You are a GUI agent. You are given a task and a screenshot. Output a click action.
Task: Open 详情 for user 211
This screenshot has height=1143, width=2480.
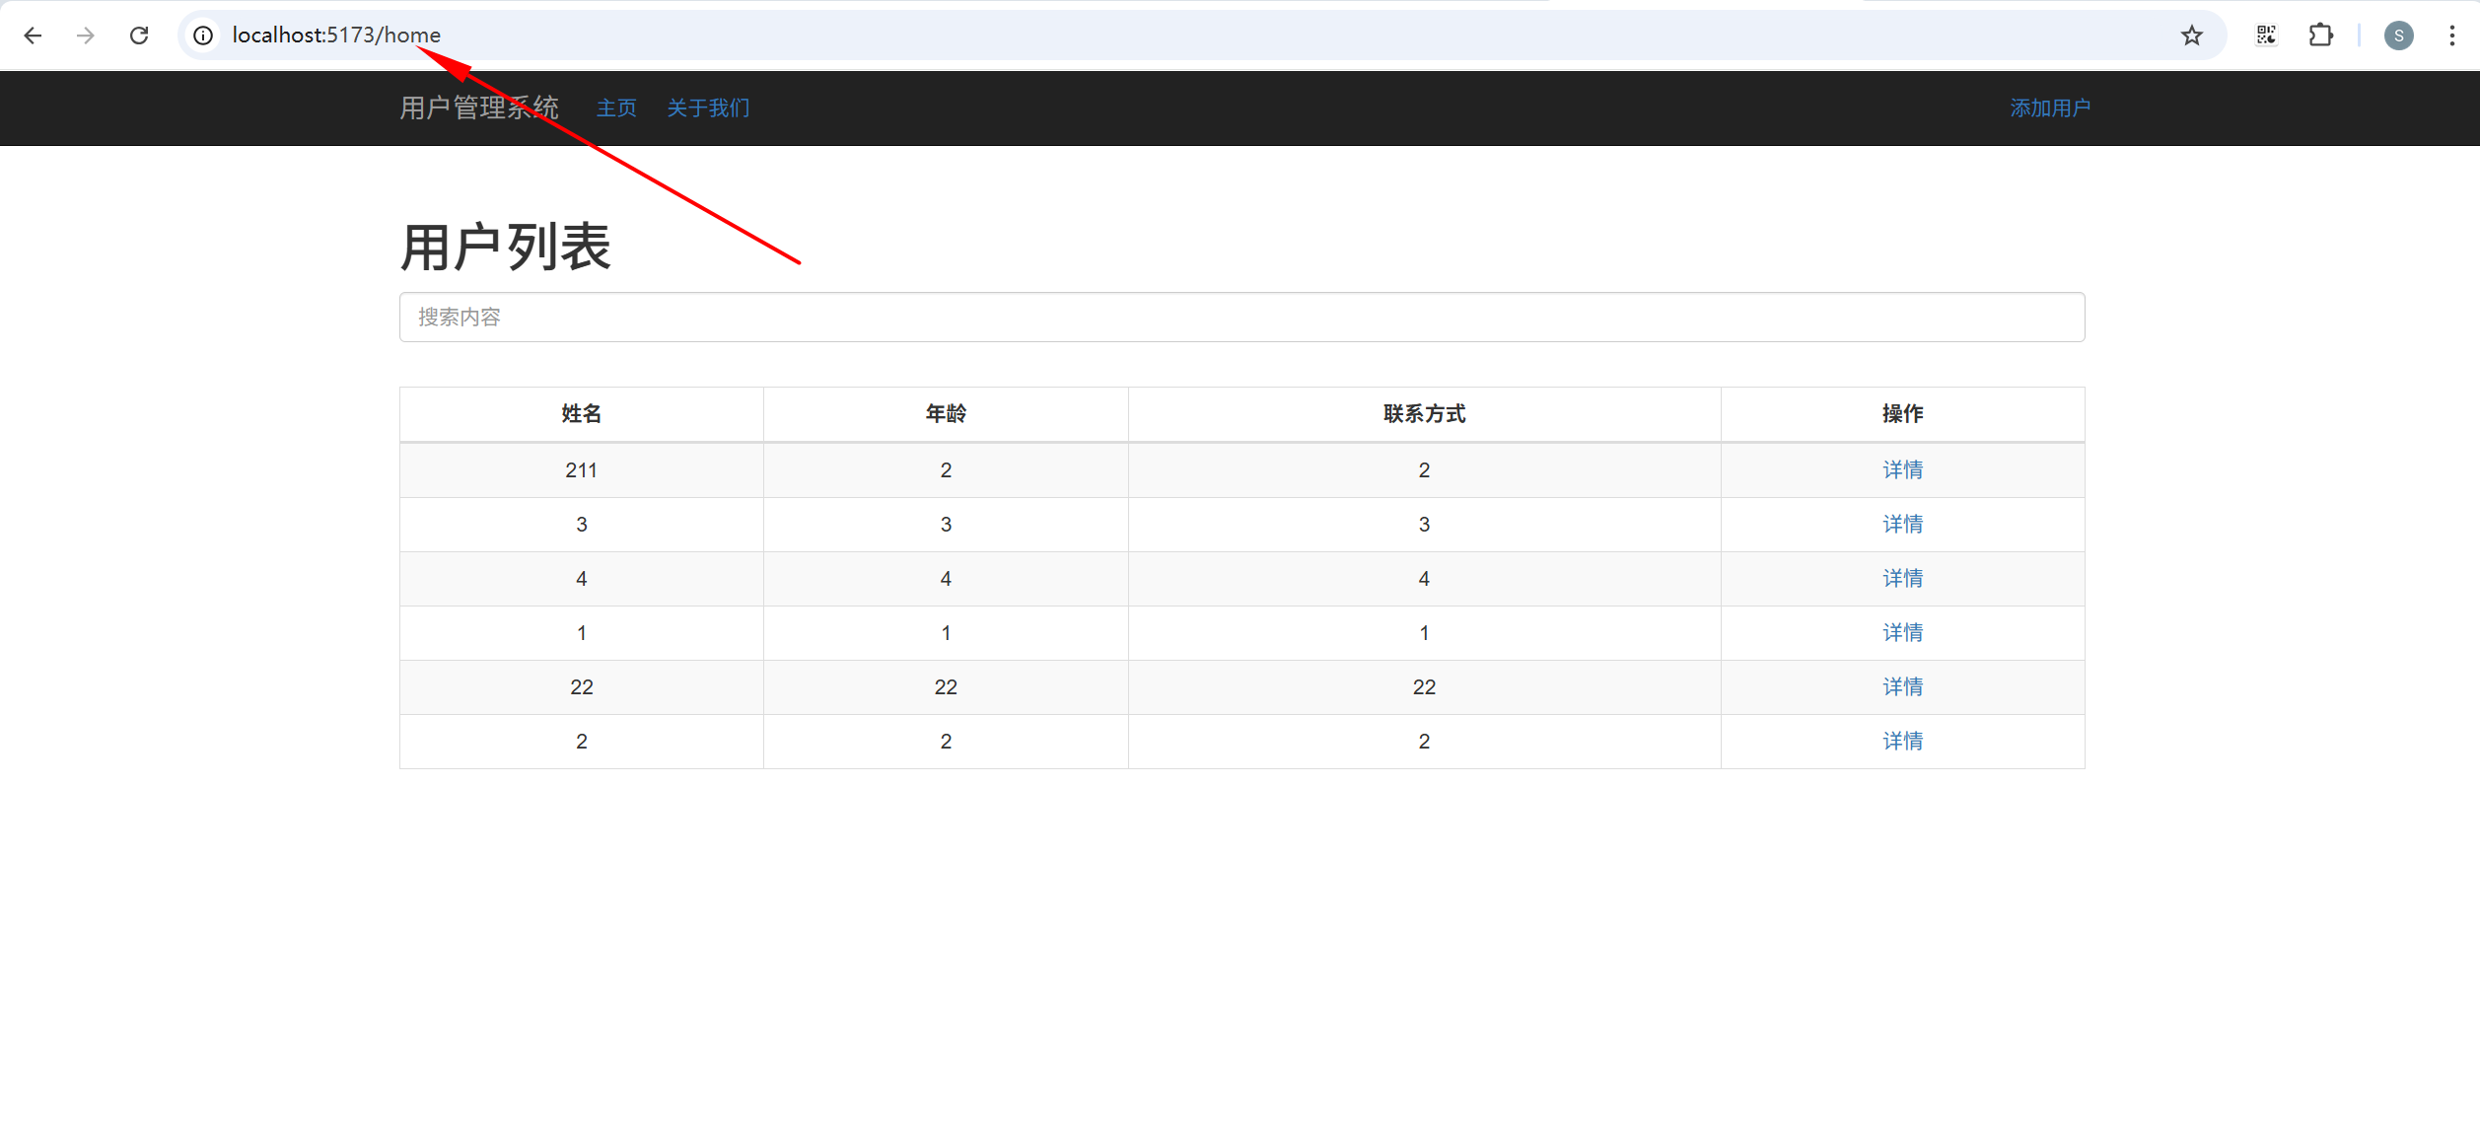[x=1902, y=470]
